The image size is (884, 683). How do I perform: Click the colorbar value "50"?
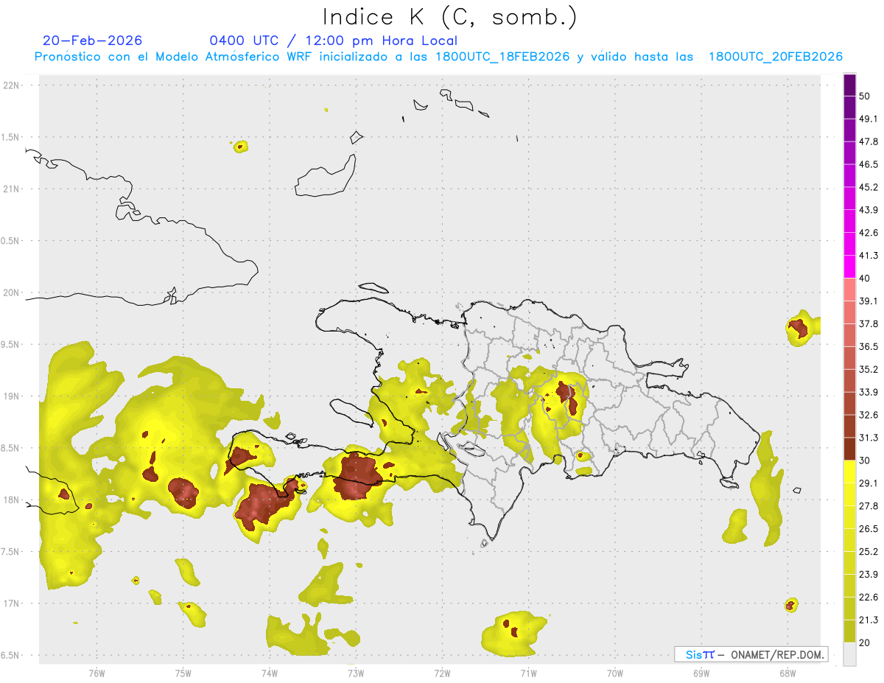coord(865,97)
